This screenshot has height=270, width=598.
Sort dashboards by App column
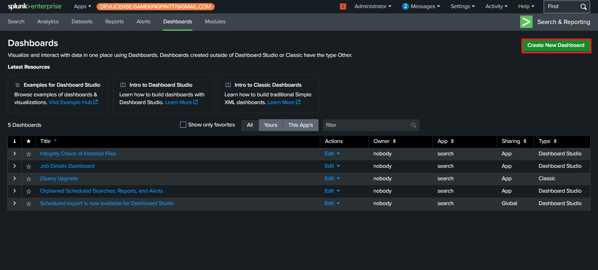[x=446, y=141]
